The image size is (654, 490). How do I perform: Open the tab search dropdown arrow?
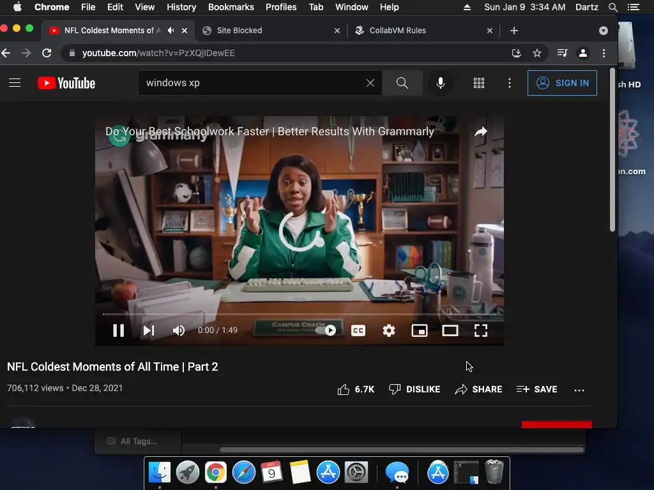tap(603, 31)
